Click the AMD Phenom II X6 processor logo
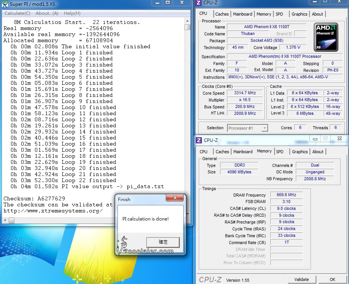 326,37
